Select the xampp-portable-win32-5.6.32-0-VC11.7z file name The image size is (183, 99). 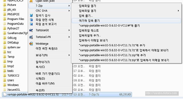(x=33, y=94)
